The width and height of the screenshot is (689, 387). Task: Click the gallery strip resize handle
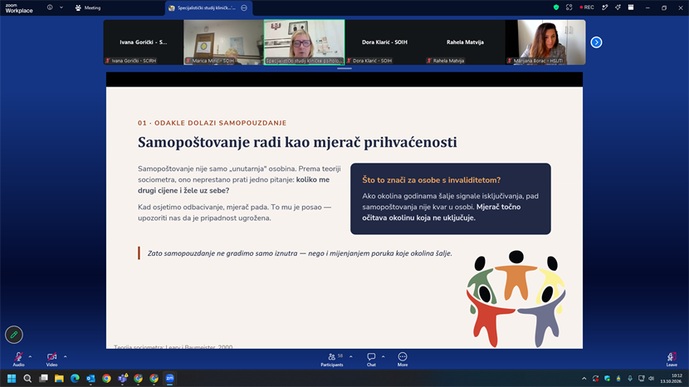(344, 69)
